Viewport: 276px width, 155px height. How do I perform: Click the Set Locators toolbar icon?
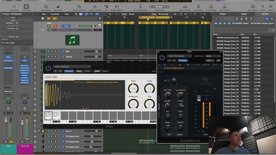[x=253, y=7]
